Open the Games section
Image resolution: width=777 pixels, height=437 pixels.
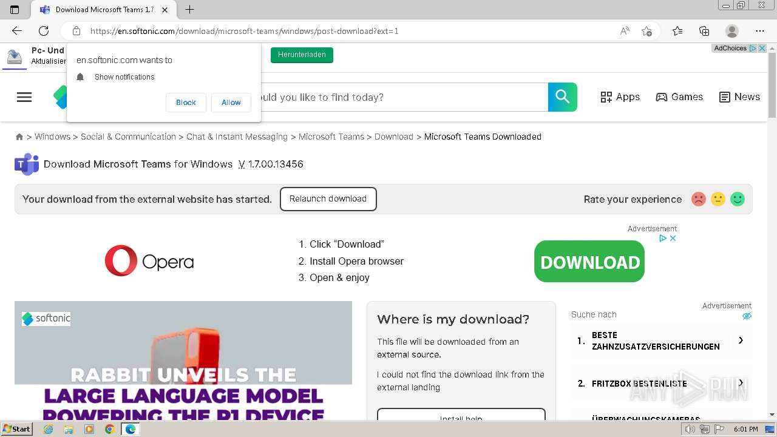pyautogui.click(x=679, y=97)
